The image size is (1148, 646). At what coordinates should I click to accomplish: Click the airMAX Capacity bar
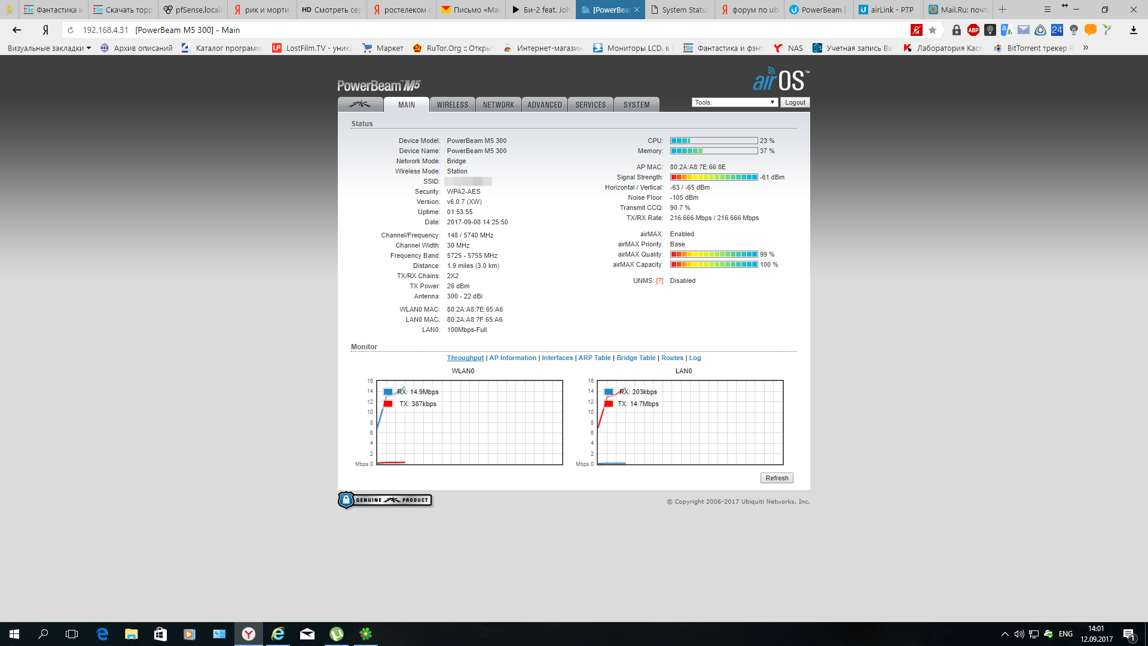[714, 264]
